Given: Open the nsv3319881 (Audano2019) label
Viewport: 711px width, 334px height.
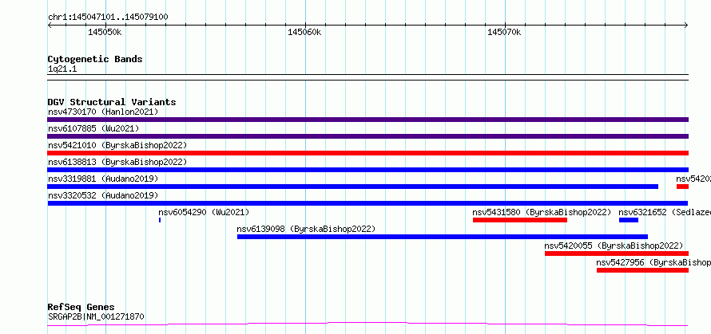Looking at the screenshot, I should [103, 179].
